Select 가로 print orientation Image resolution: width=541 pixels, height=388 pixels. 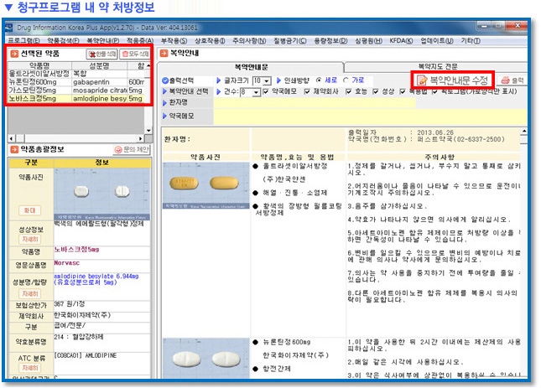pos(346,80)
